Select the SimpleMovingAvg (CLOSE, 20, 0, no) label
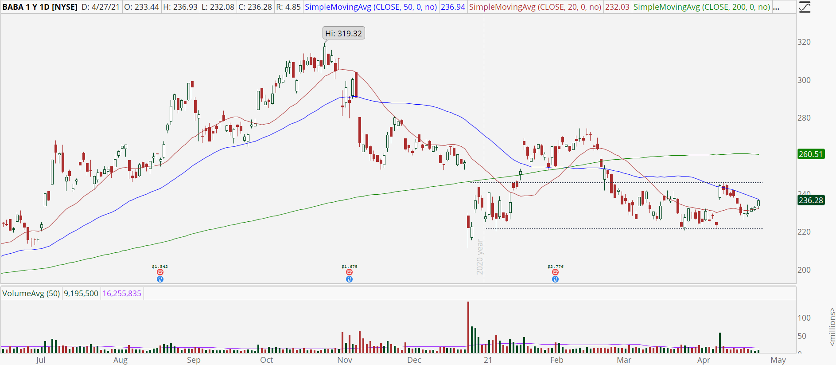This screenshot has width=836, height=365. [535, 7]
